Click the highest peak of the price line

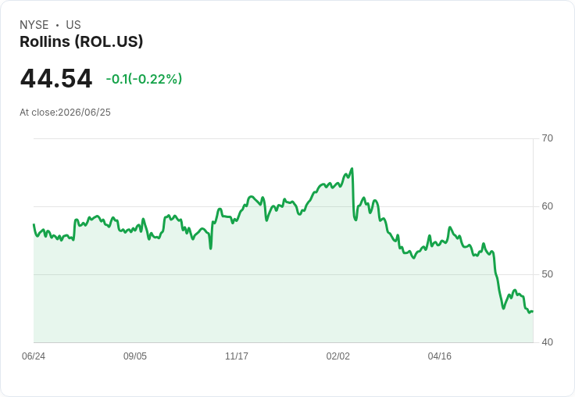coord(352,169)
